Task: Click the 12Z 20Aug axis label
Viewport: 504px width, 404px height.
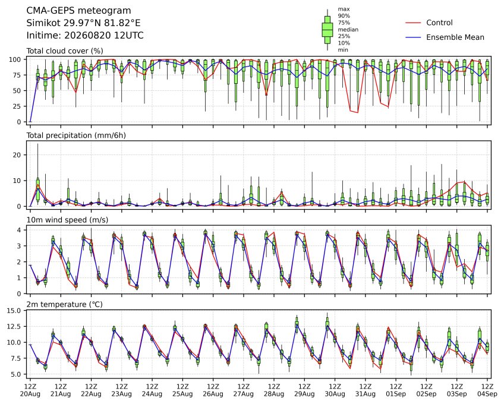Action: click(x=30, y=390)
